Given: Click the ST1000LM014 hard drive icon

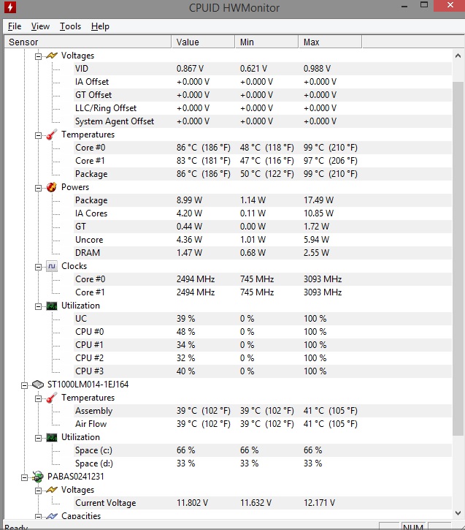Looking at the screenshot, I should [38, 385].
